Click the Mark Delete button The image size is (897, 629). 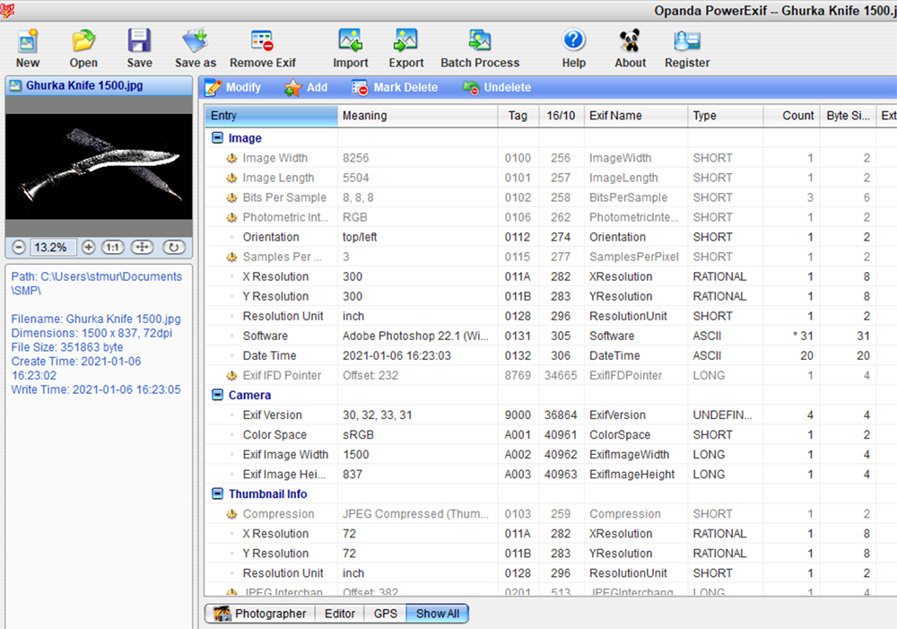pos(395,87)
